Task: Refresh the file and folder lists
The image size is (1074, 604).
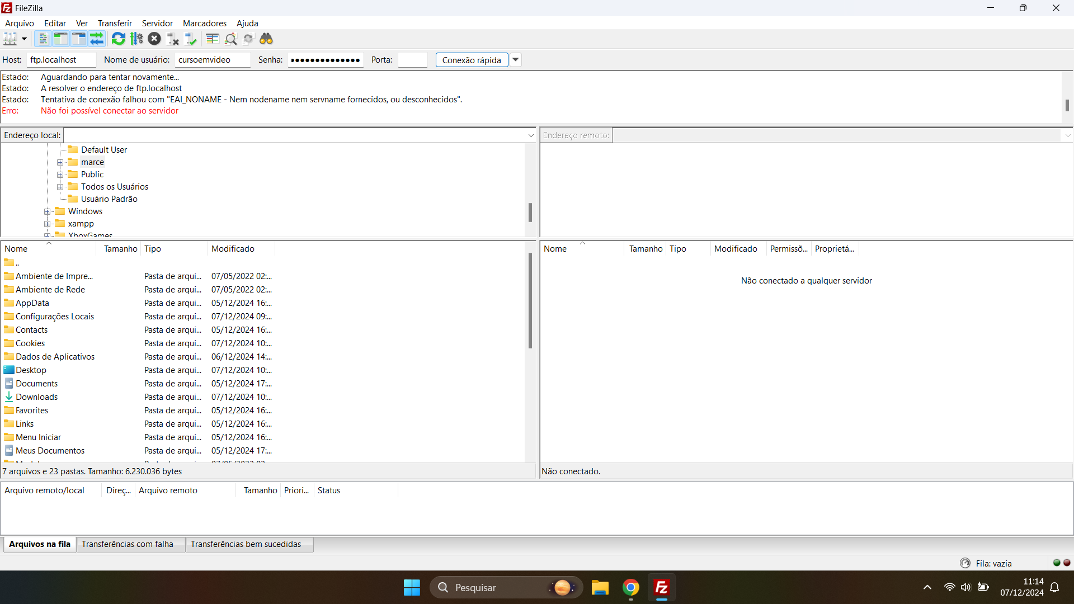Action: click(x=119, y=39)
